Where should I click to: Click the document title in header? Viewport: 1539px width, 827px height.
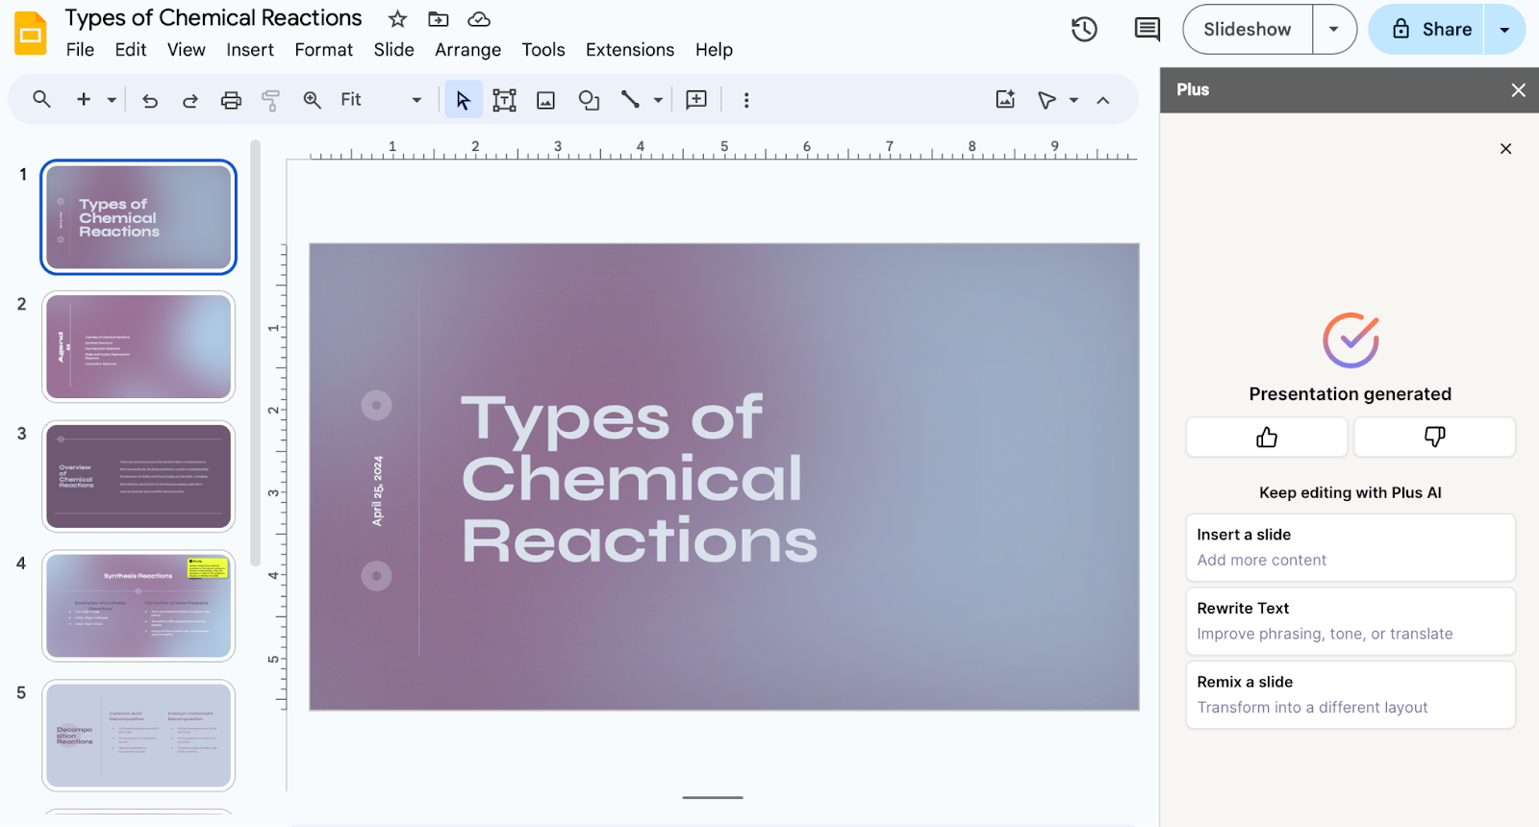214,18
